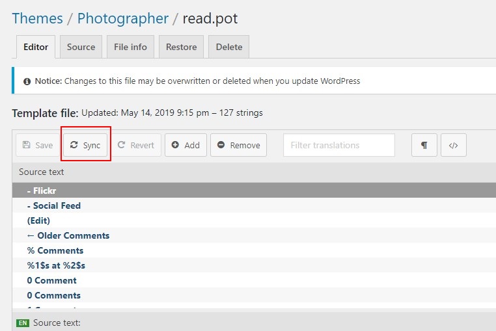Select the '(Edit)' string row
The height and width of the screenshot is (331, 496).
pyautogui.click(x=254, y=220)
